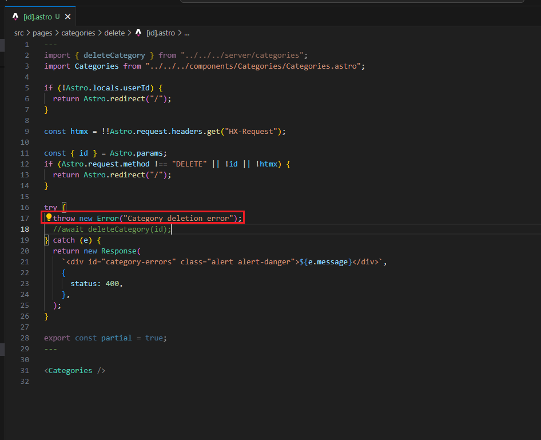Image resolution: width=541 pixels, height=440 pixels.
Task: Click the return Astro.redirect on line 6
Action: coord(112,98)
